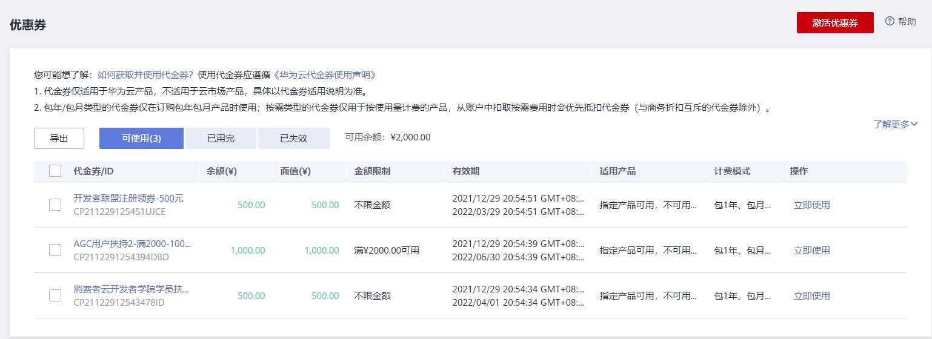Open the 开发者联盟注册领券-500元 voucher name
This screenshot has width=932, height=339.
pos(128,199)
